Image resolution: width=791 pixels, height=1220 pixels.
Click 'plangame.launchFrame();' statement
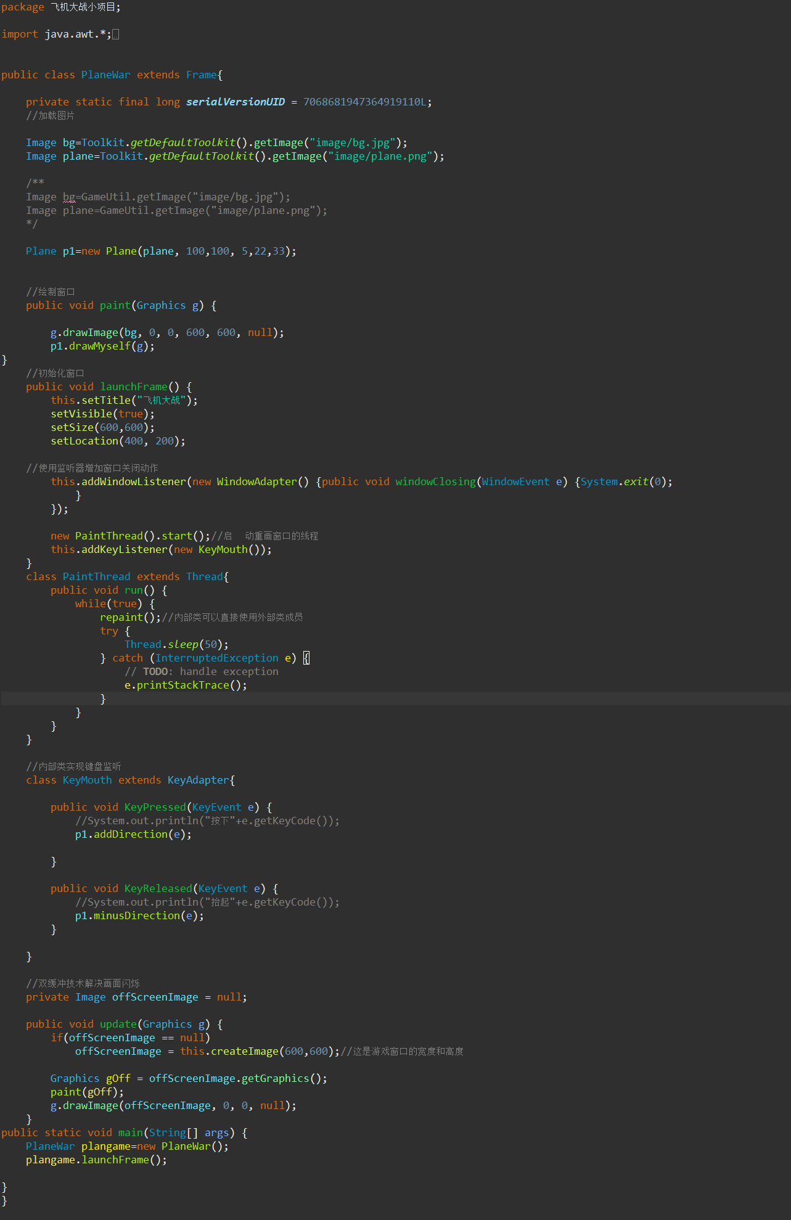(x=96, y=1160)
